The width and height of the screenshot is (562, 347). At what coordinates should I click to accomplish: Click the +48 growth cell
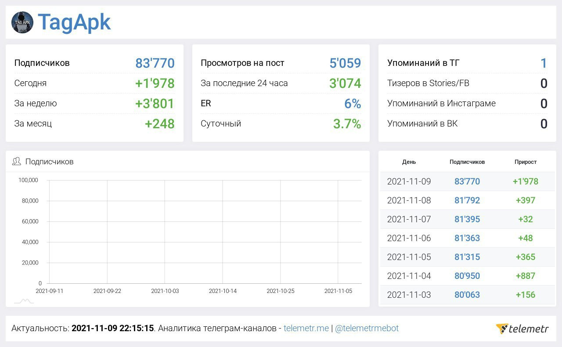526,238
